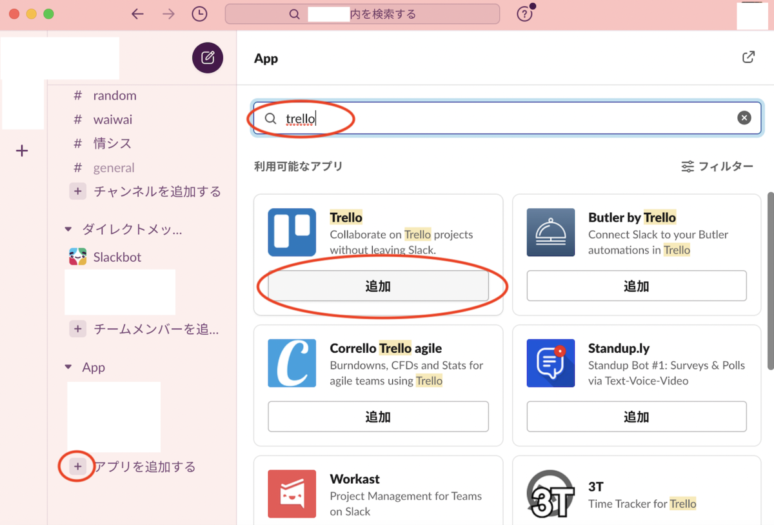Click 追加 to add the Trello app
Screen dimensions: 774x525
tap(378, 286)
